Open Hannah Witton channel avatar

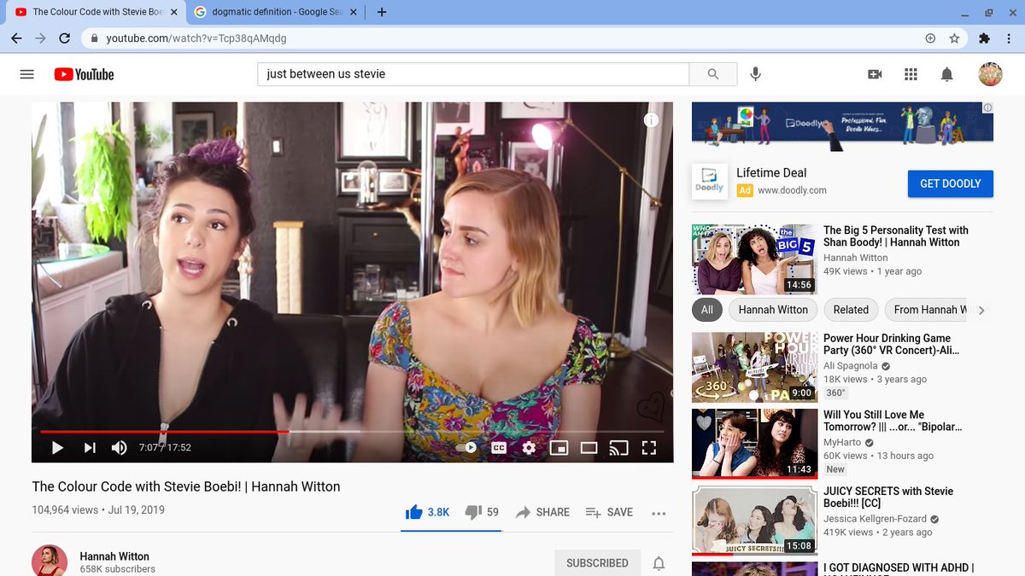coord(50,561)
